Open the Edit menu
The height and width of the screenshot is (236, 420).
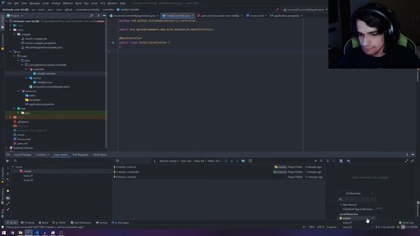click(16, 3)
